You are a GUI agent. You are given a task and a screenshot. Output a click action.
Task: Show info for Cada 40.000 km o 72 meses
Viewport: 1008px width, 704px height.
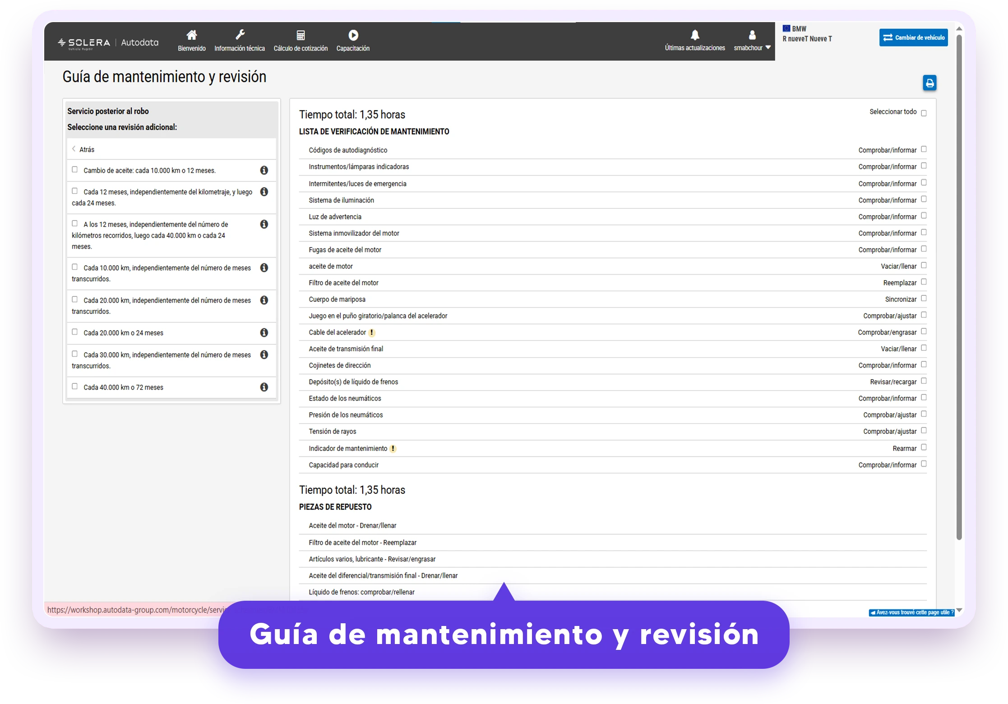(264, 387)
